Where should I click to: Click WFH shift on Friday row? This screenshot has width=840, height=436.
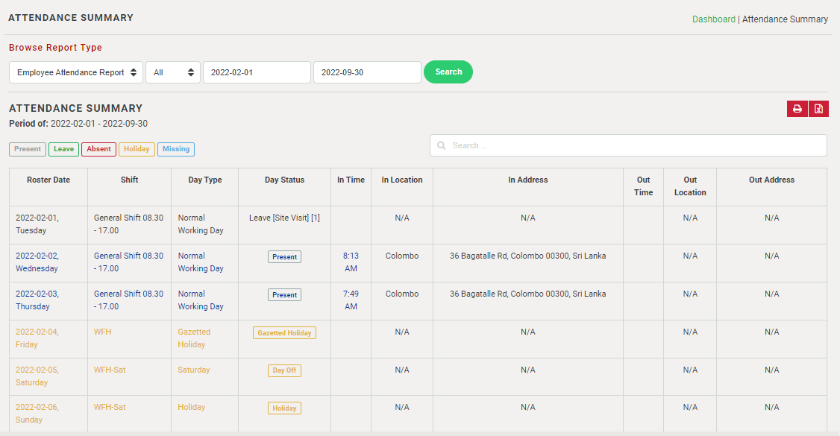pyautogui.click(x=102, y=332)
